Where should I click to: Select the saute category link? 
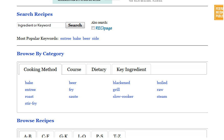coord(73,96)
